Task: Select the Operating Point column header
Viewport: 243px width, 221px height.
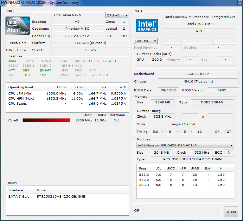Action: click(x=25, y=87)
